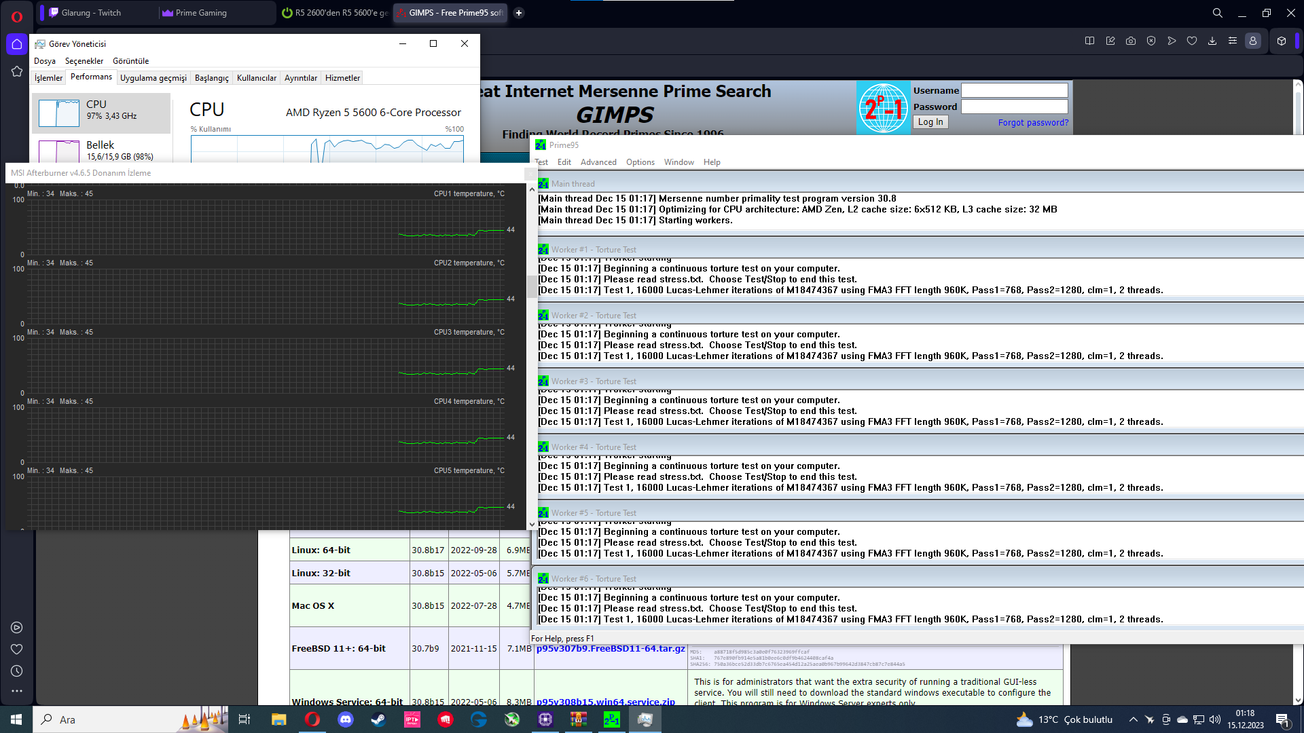Select Bellek memory item in Task Manager
Image resolution: width=1304 pixels, height=733 pixels.
101,150
